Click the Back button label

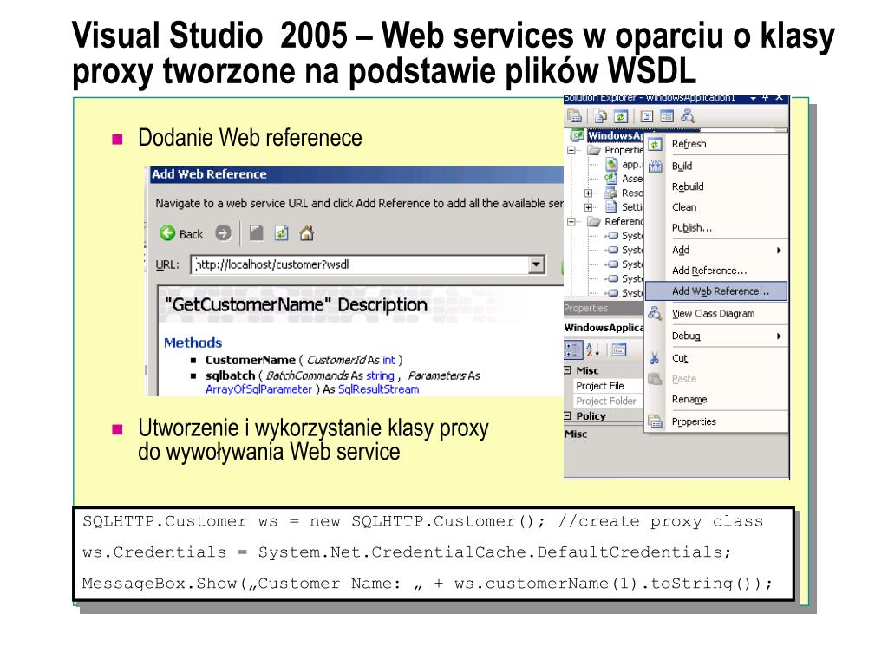coord(191,234)
